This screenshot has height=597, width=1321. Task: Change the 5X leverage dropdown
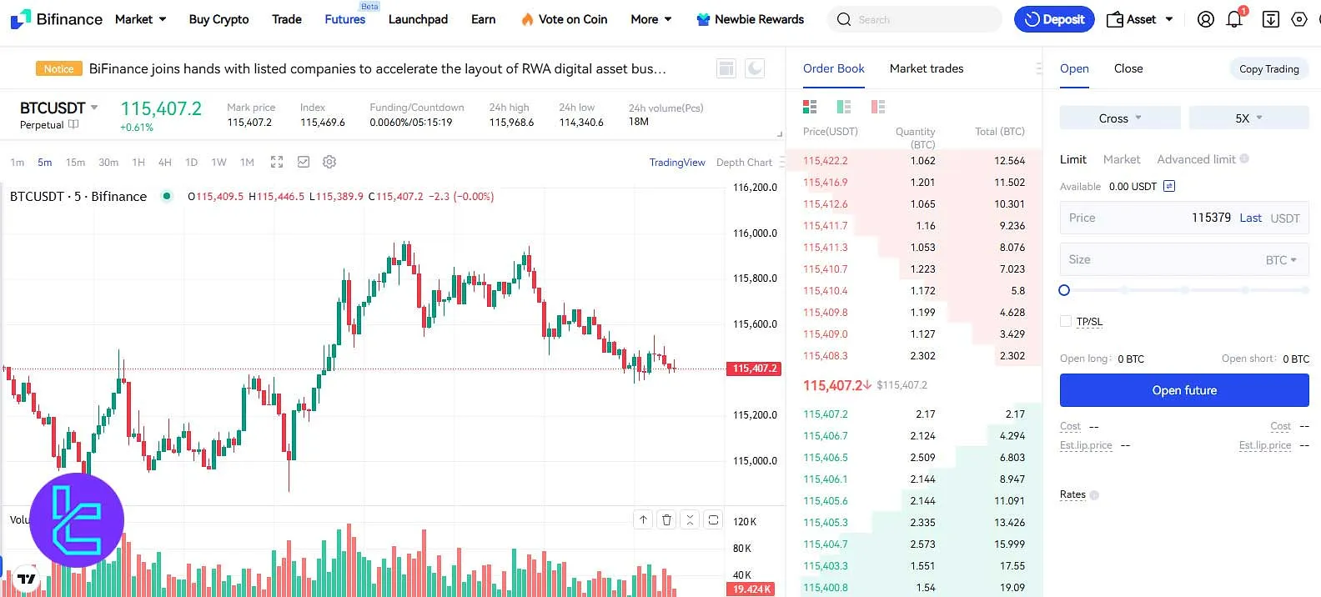[x=1248, y=118]
